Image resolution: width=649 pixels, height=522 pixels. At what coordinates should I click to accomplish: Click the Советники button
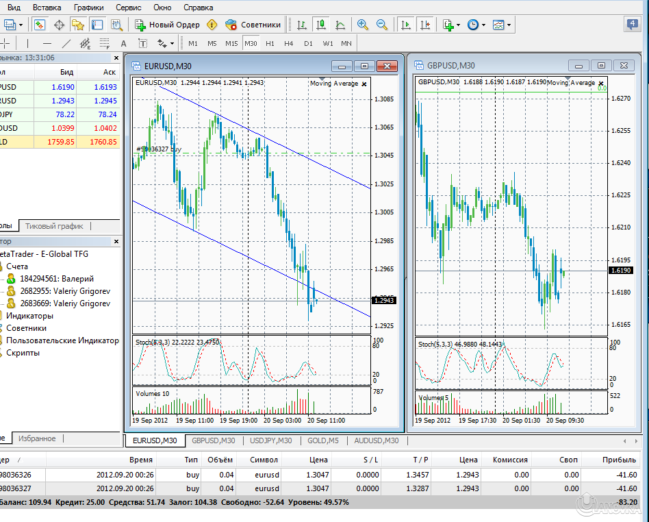click(253, 25)
